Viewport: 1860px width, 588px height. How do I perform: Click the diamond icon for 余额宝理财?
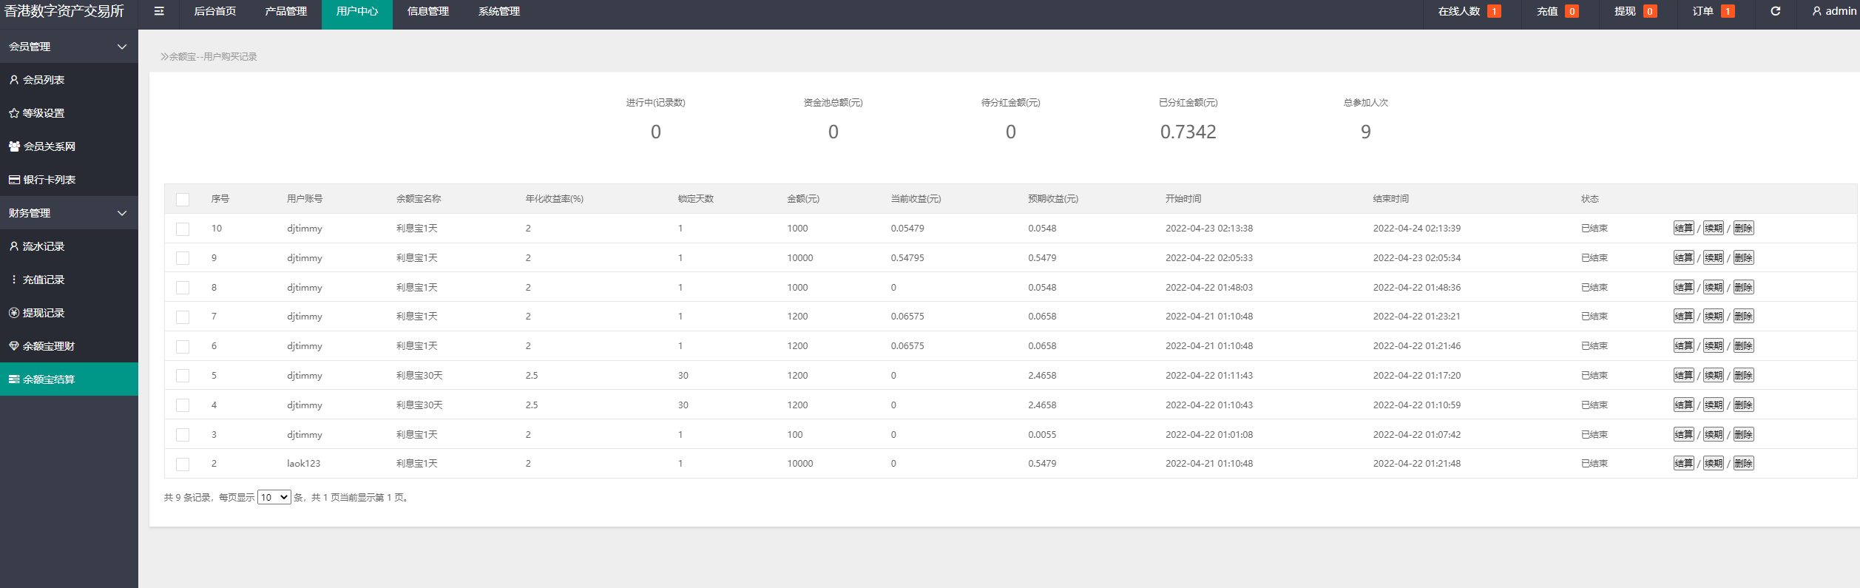click(x=14, y=346)
